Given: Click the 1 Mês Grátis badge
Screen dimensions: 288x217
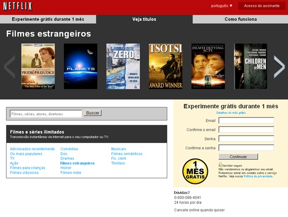Looking at the screenshot, I should pyautogui.click(x=195, y=171).
